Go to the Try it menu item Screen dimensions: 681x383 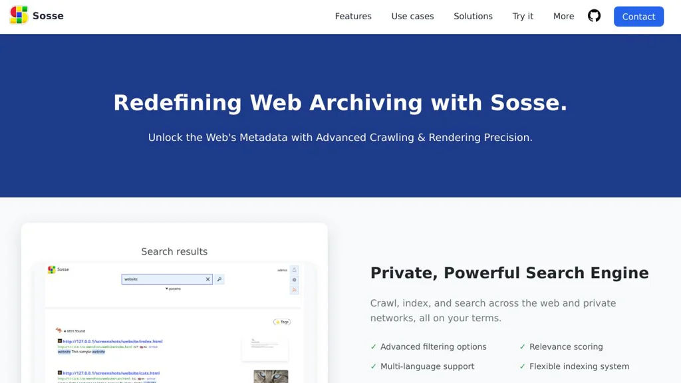click(x=523, y=16)
